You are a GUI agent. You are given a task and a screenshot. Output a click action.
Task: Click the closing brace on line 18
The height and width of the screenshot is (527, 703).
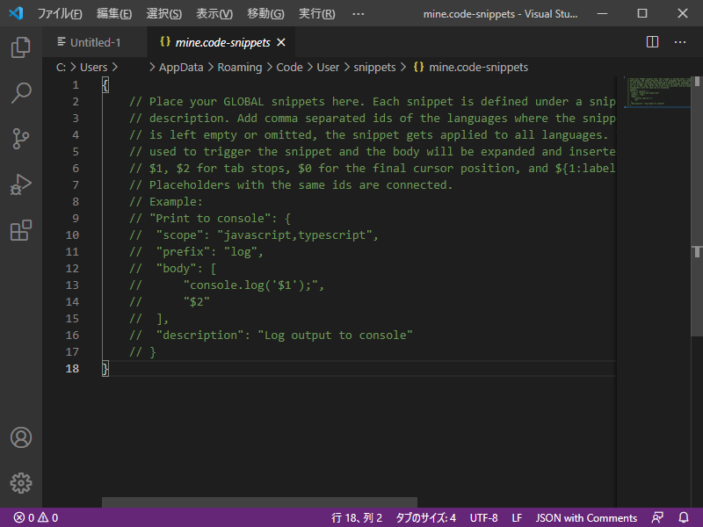click(x=105, y=368)
